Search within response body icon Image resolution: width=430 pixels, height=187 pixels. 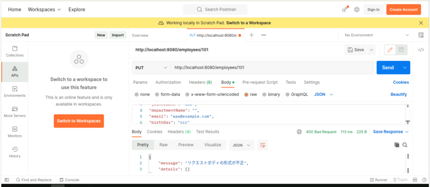[405, 145]
